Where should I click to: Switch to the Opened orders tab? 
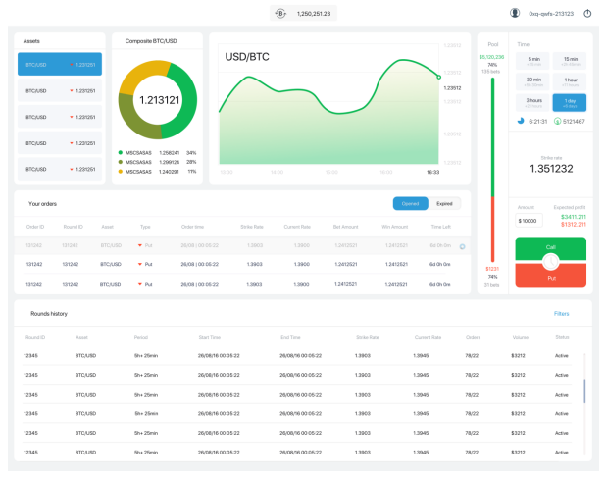(411, 204)
